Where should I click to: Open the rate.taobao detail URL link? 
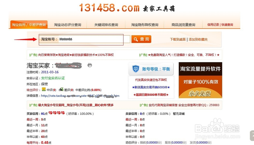(x=80, y=96)
